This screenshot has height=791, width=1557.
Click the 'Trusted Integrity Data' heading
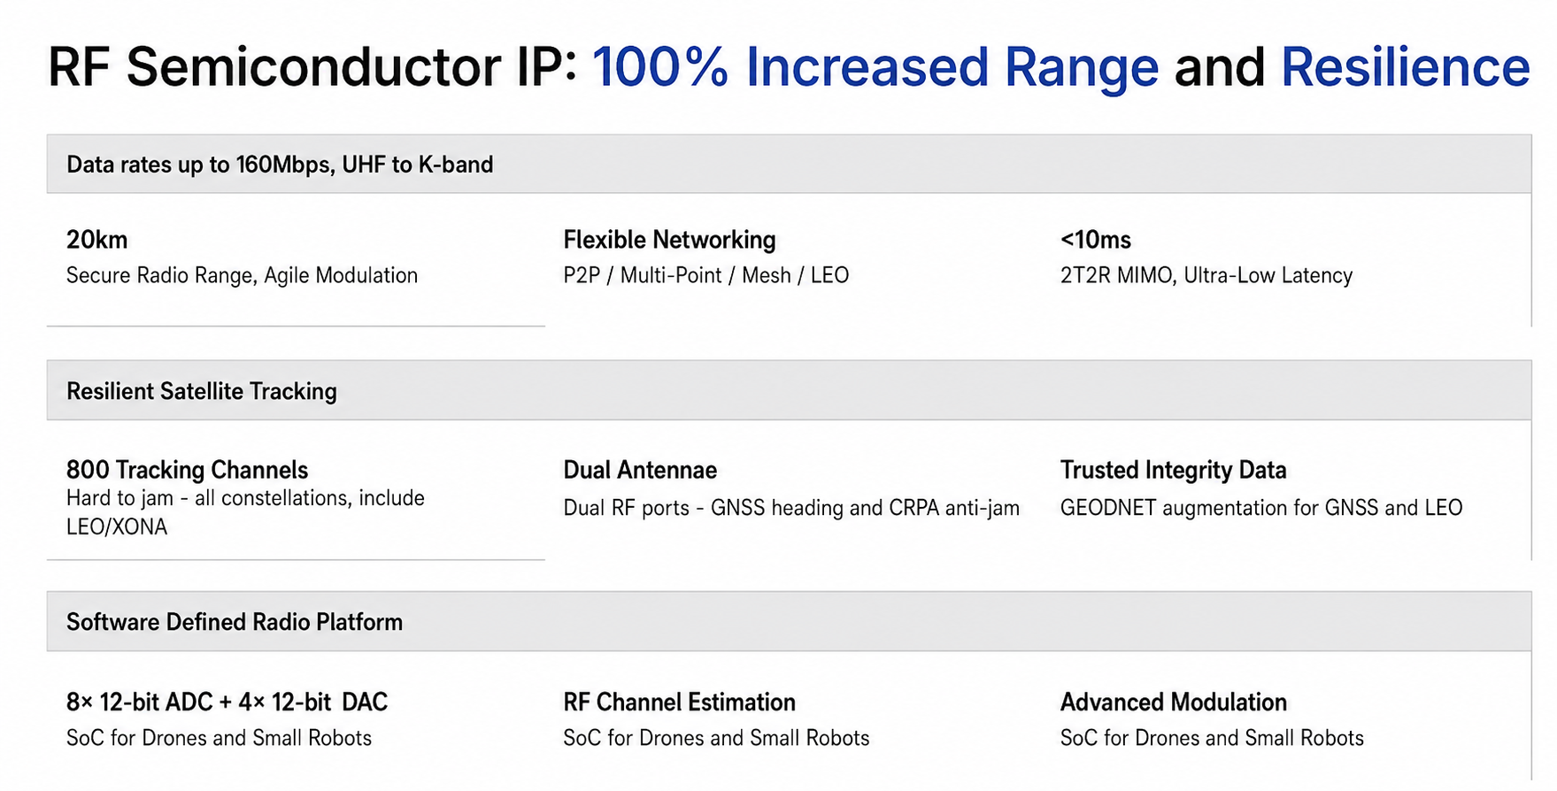(x=1173, y=470)
